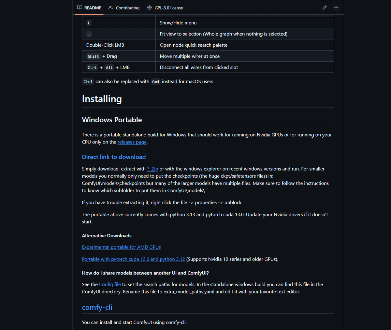Click the pytorch cuda 12.6 portable link

pyautogui.click(x=133, y=259)
